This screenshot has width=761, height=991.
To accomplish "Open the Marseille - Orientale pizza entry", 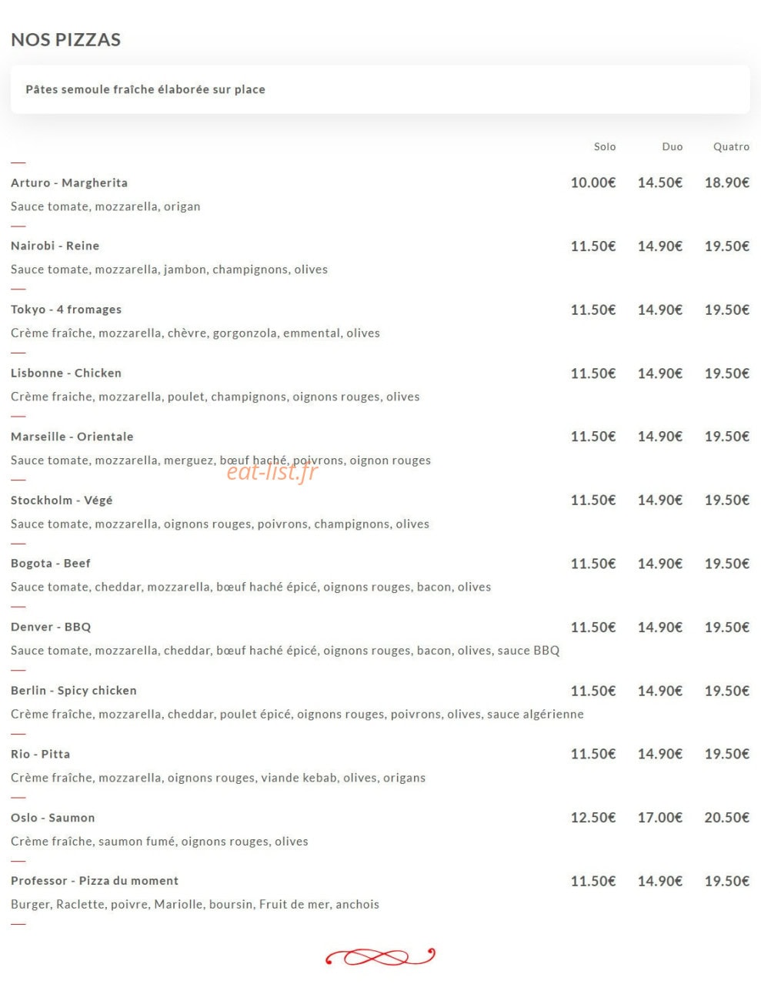I will click(x=72, y=437).
